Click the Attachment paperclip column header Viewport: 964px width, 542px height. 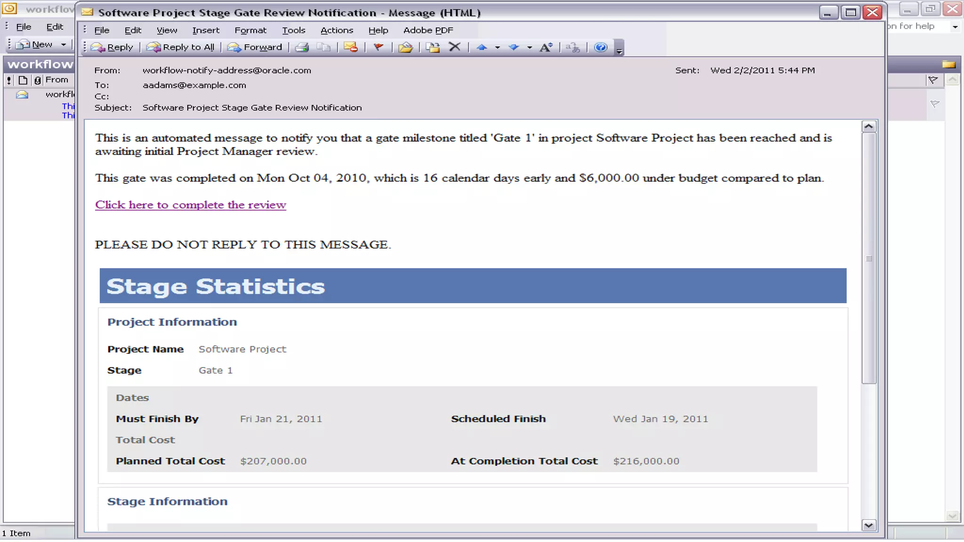[37, 80]
